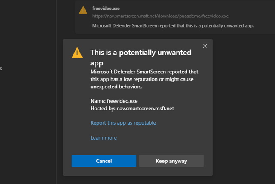
Task: Close the potentially unwanted app dialog
Action: pyautogui.click(x=205, y=46)
